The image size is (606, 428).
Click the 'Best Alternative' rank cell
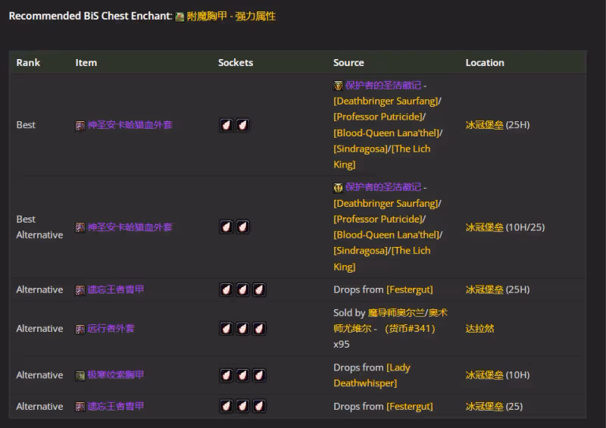click(x=39, y=227)
